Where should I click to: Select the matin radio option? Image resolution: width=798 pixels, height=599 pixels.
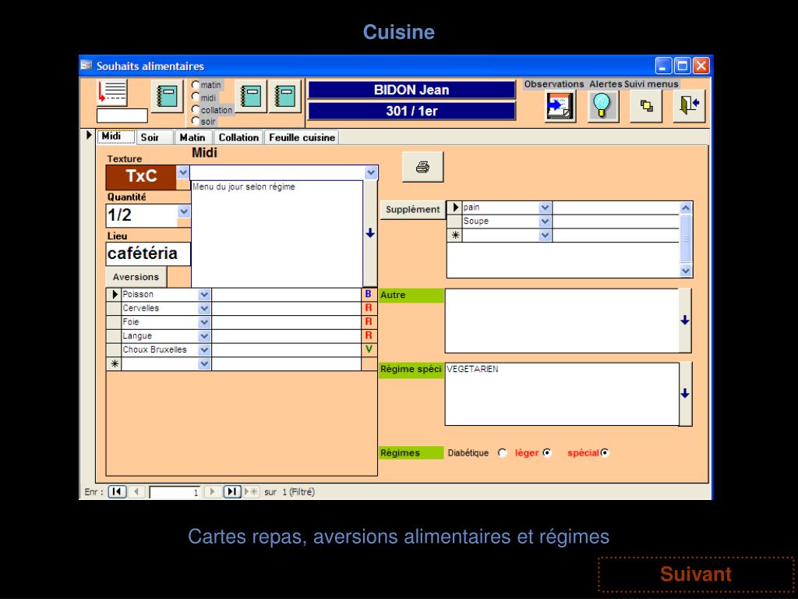196,84
